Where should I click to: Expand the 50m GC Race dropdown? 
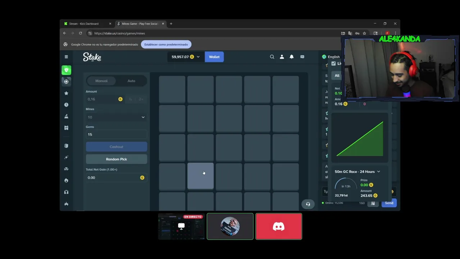pyautogui.click(x=357, y=172)
